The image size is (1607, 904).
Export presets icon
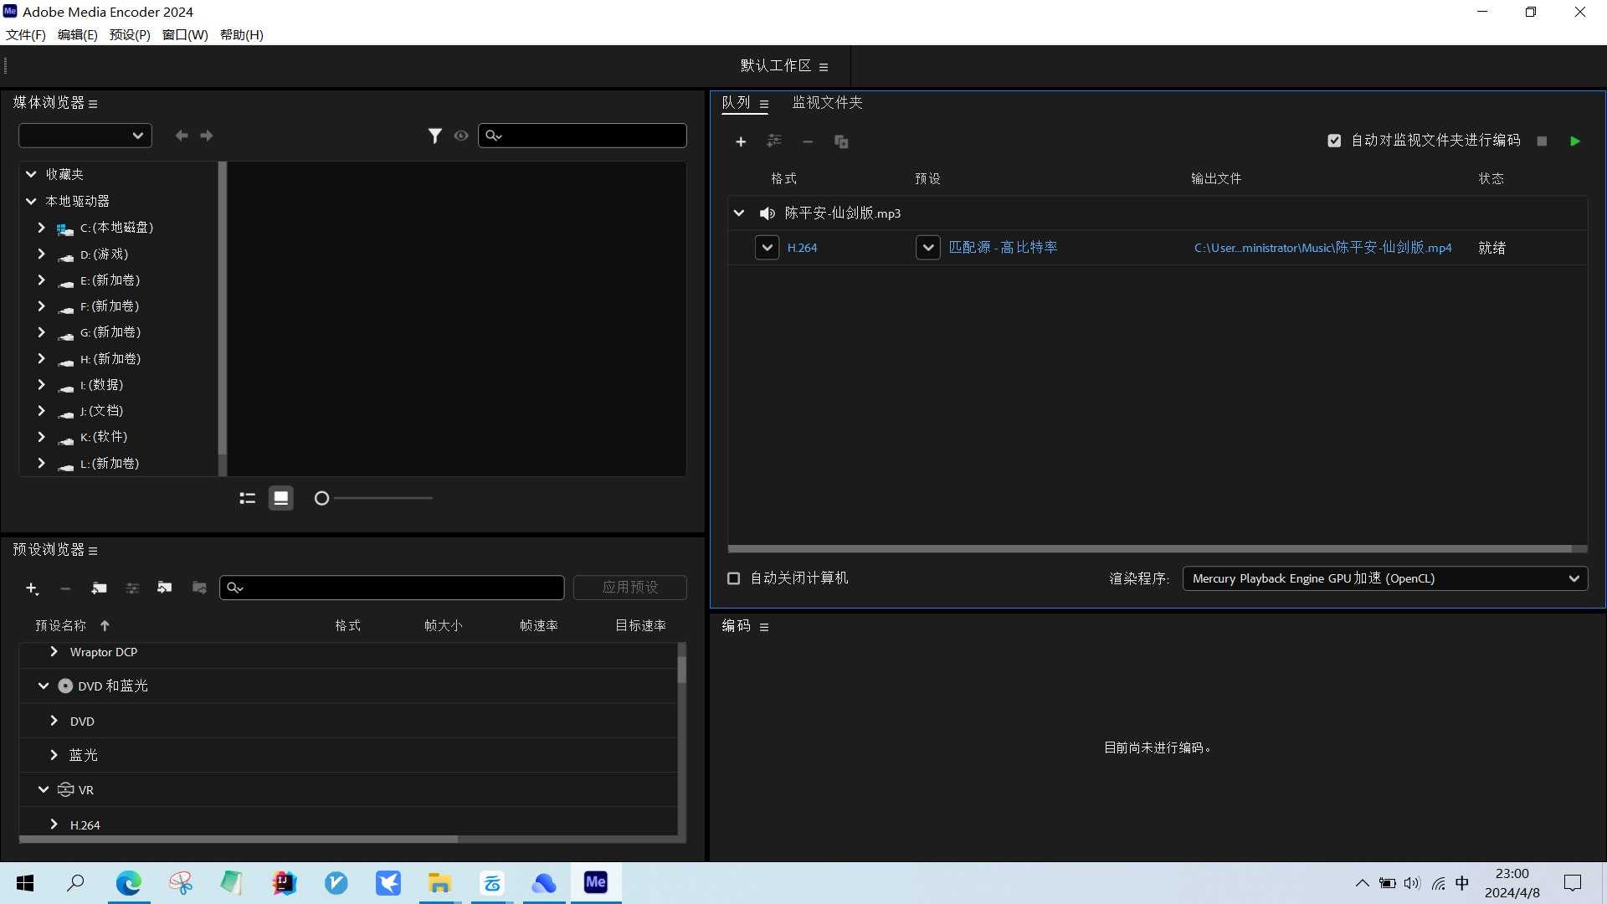(x=199, y=588)
